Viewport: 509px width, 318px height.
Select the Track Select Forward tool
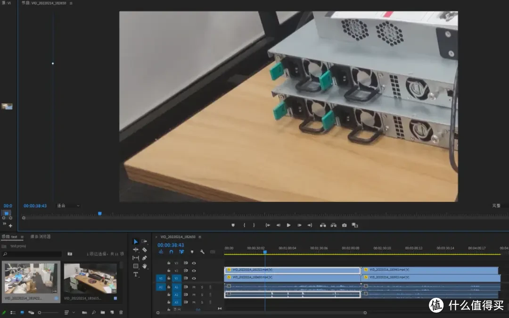click(144, 241)
